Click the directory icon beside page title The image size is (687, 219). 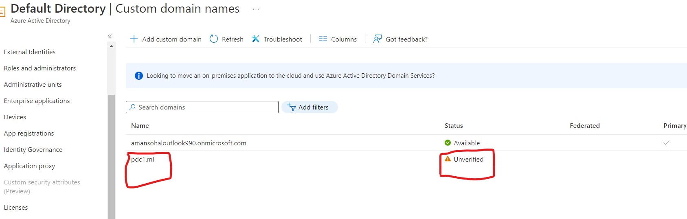(2, 11)
